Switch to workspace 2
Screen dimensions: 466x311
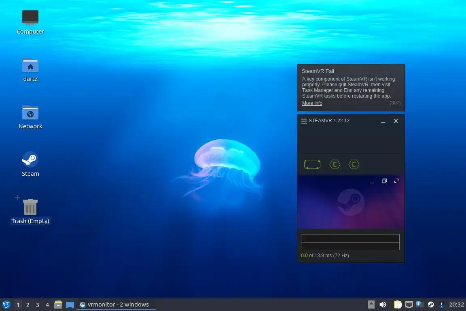[28, 305]
